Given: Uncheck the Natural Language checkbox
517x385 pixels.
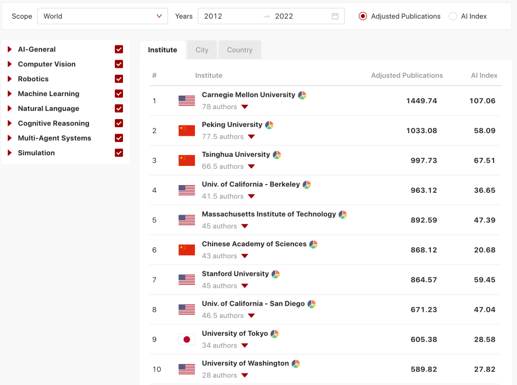Looking at the screenshot, I should [x=119, y=109].
